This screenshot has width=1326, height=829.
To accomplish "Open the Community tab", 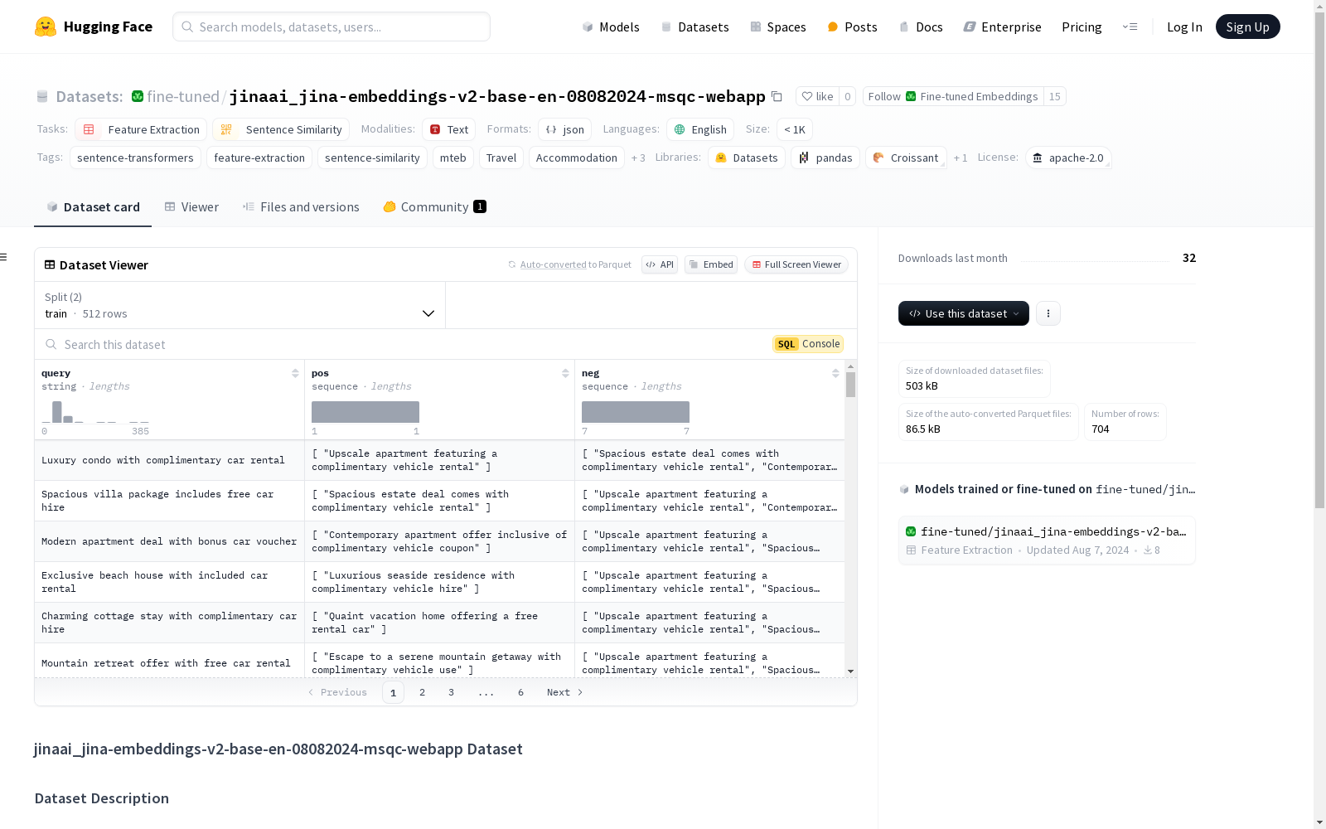I will click(x=434, y=206).
